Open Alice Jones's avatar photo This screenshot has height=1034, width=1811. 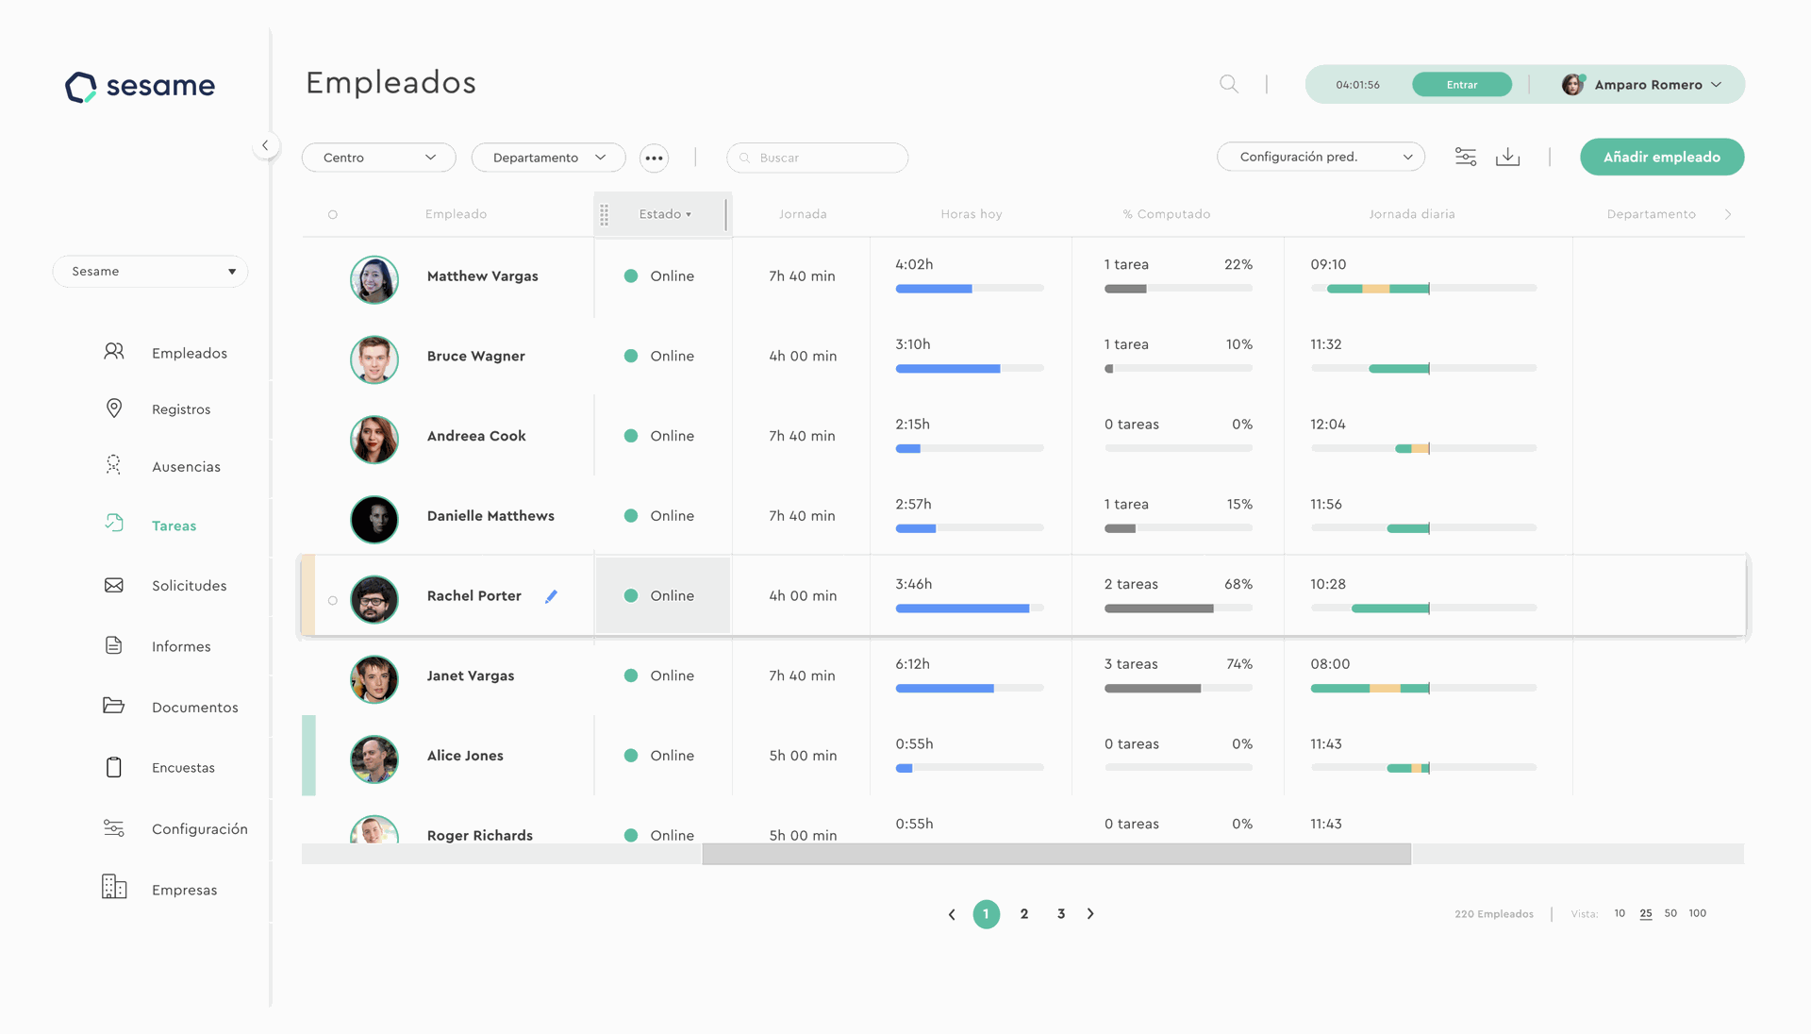click(374, 759)
